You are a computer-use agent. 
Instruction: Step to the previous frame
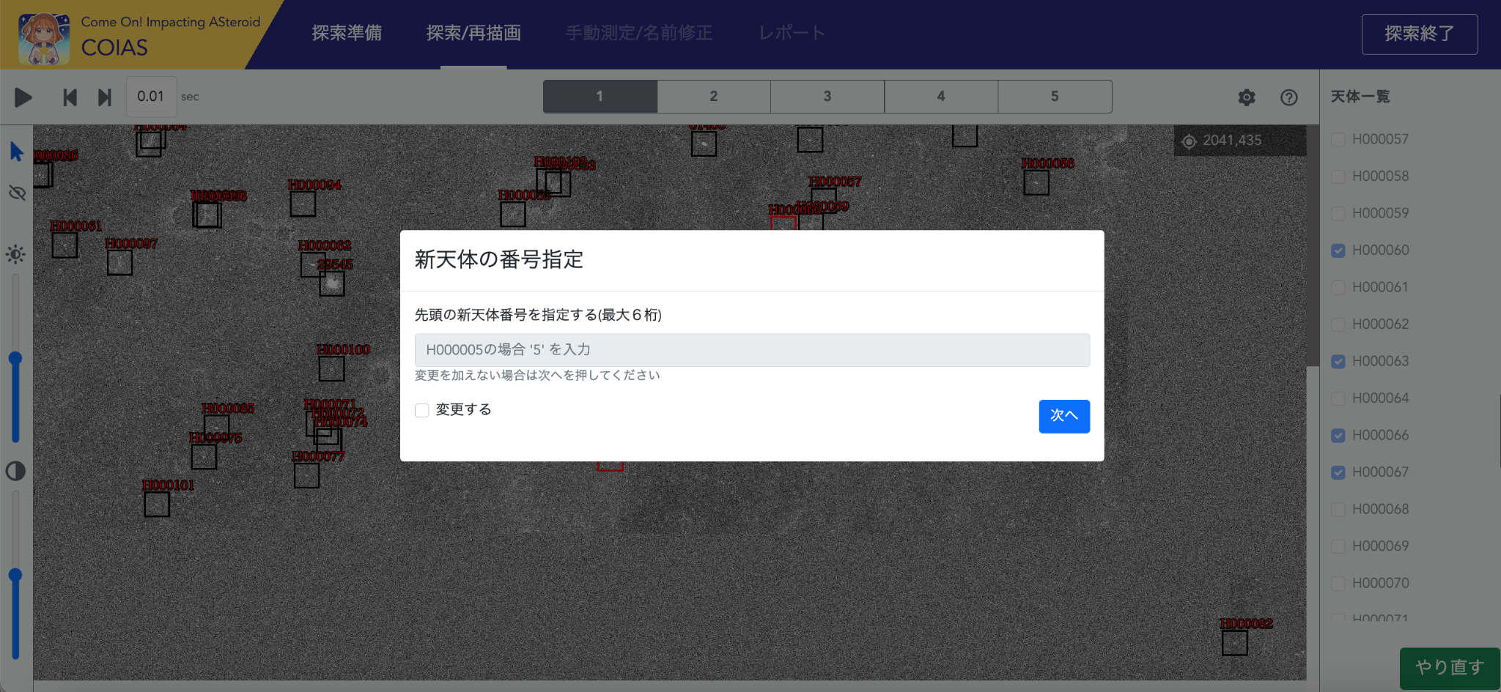coord(70,97)
